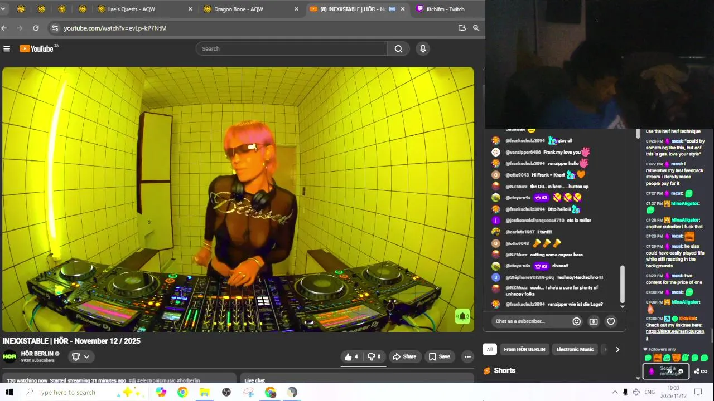
Task: Open the Shorts section icon
Action: coord(487,371)
